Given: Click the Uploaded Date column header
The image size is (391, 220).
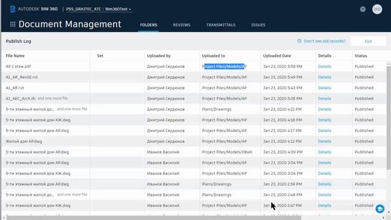Looking at the screenshot, I should [x=277, y=56].
